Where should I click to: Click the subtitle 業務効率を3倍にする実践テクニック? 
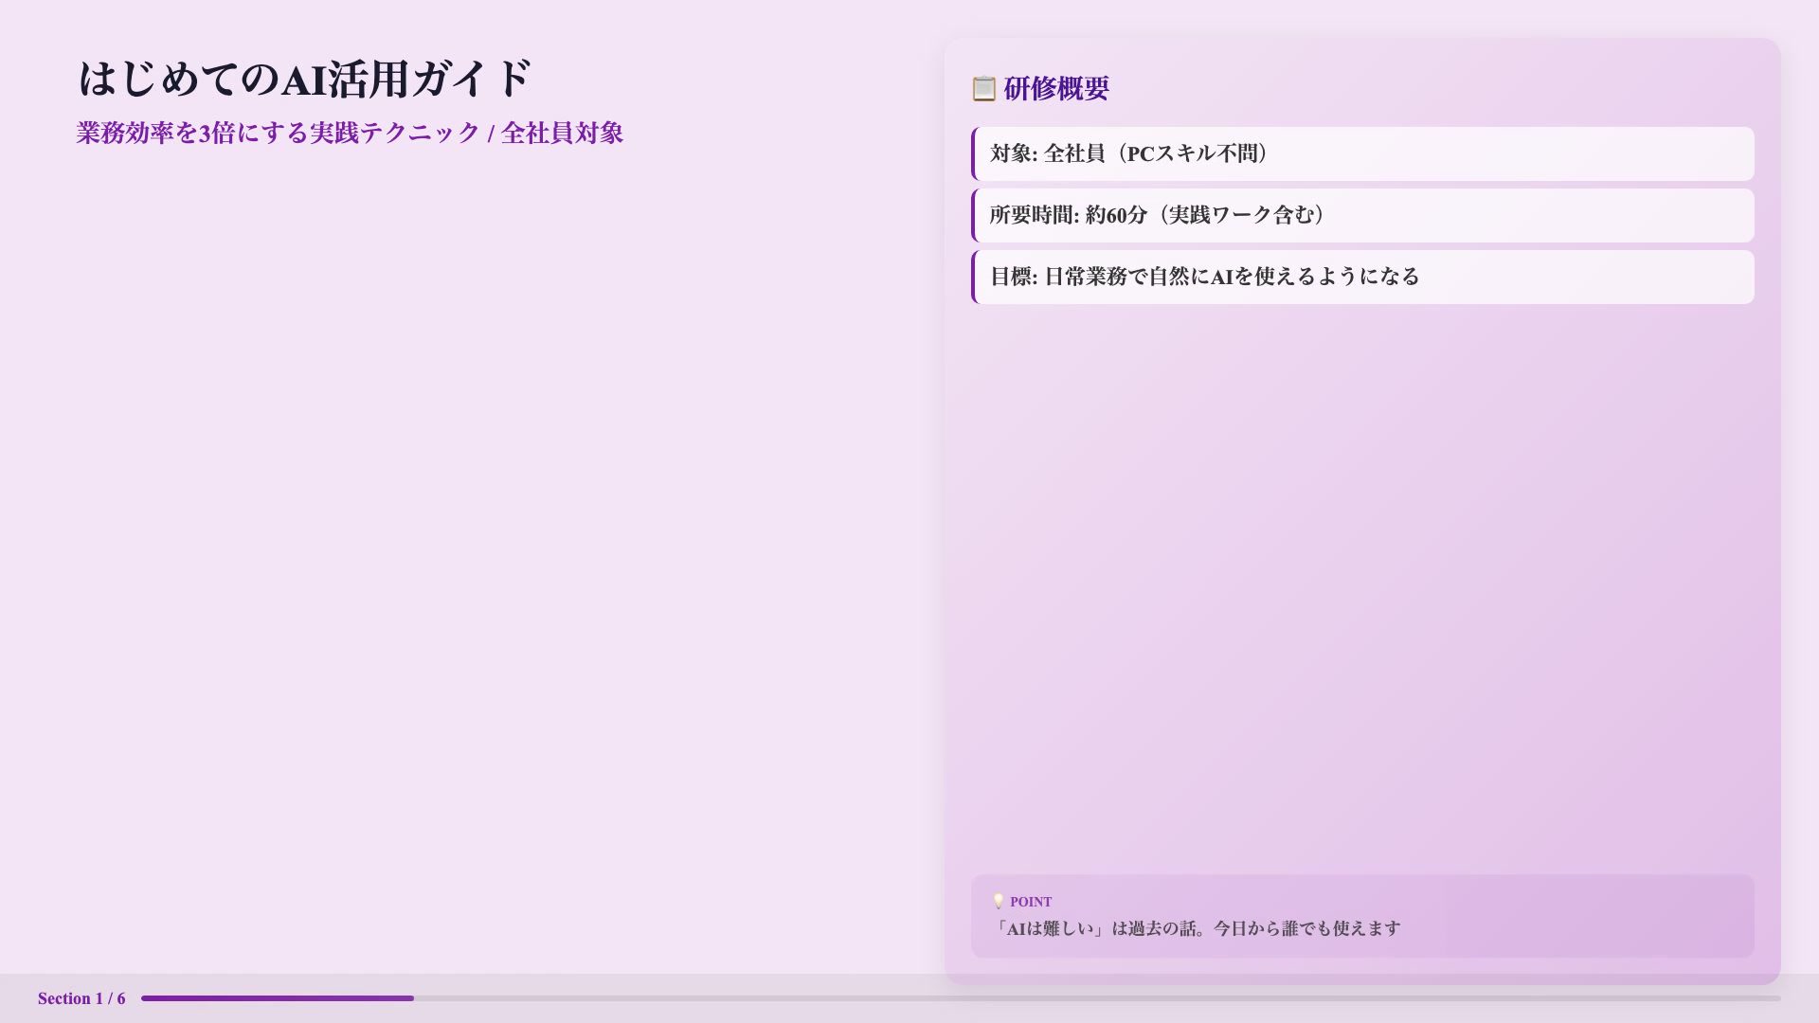point(350,134)
